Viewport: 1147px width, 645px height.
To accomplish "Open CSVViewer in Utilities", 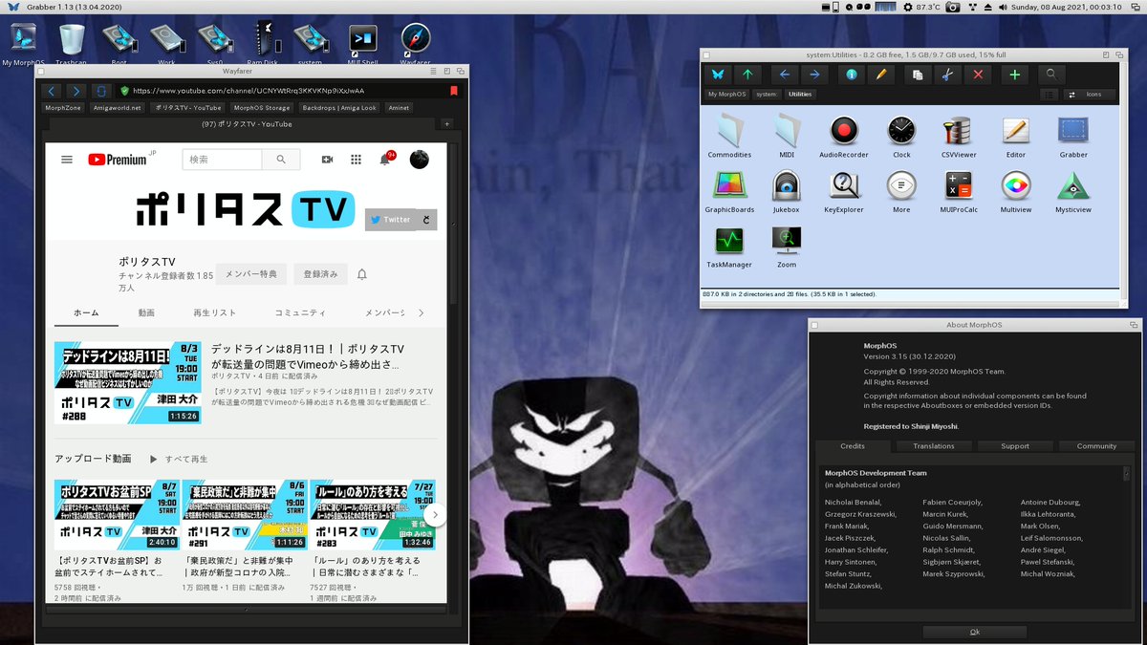I will tap(958, 136).
